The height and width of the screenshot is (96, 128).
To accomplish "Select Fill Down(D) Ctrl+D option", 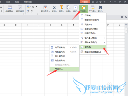I will click(65, 47).
